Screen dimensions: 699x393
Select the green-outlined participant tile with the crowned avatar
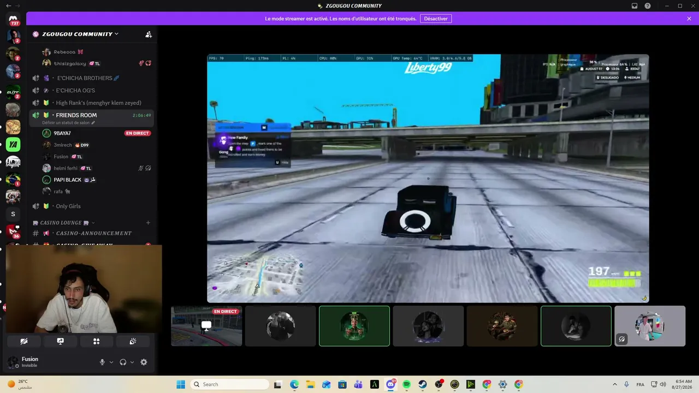(x=354, y=326)
